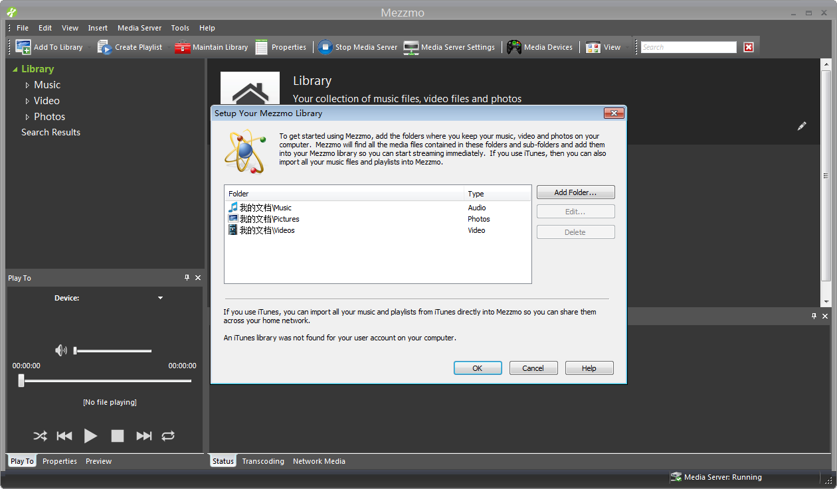Click the play button
837x489 pixels.
click(90, 436)
